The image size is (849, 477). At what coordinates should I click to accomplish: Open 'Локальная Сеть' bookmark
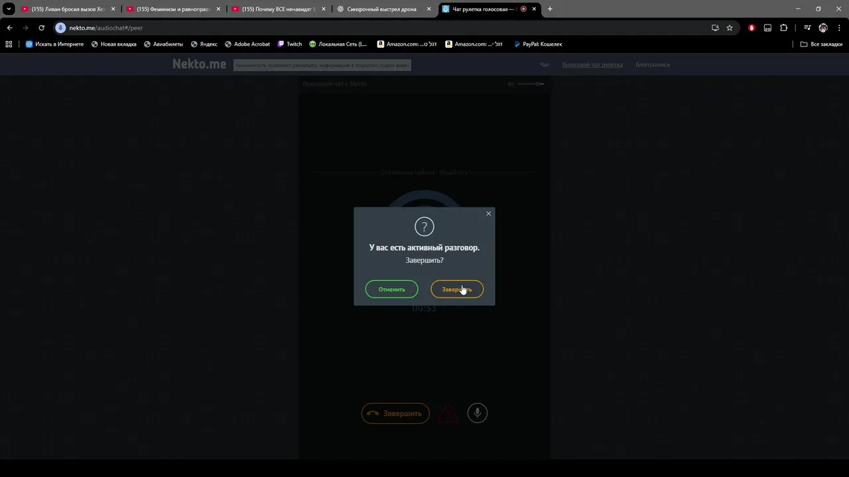coord(338,44)
